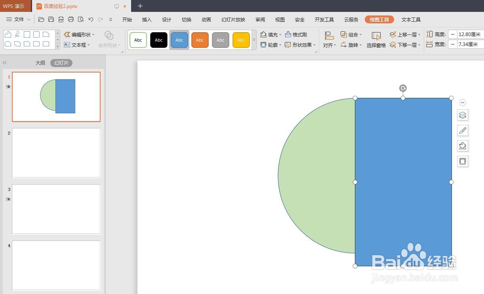Open the 设计 tab
This screenshot has width=484, height=294.
pyautogui.click(x=167, y=19)
